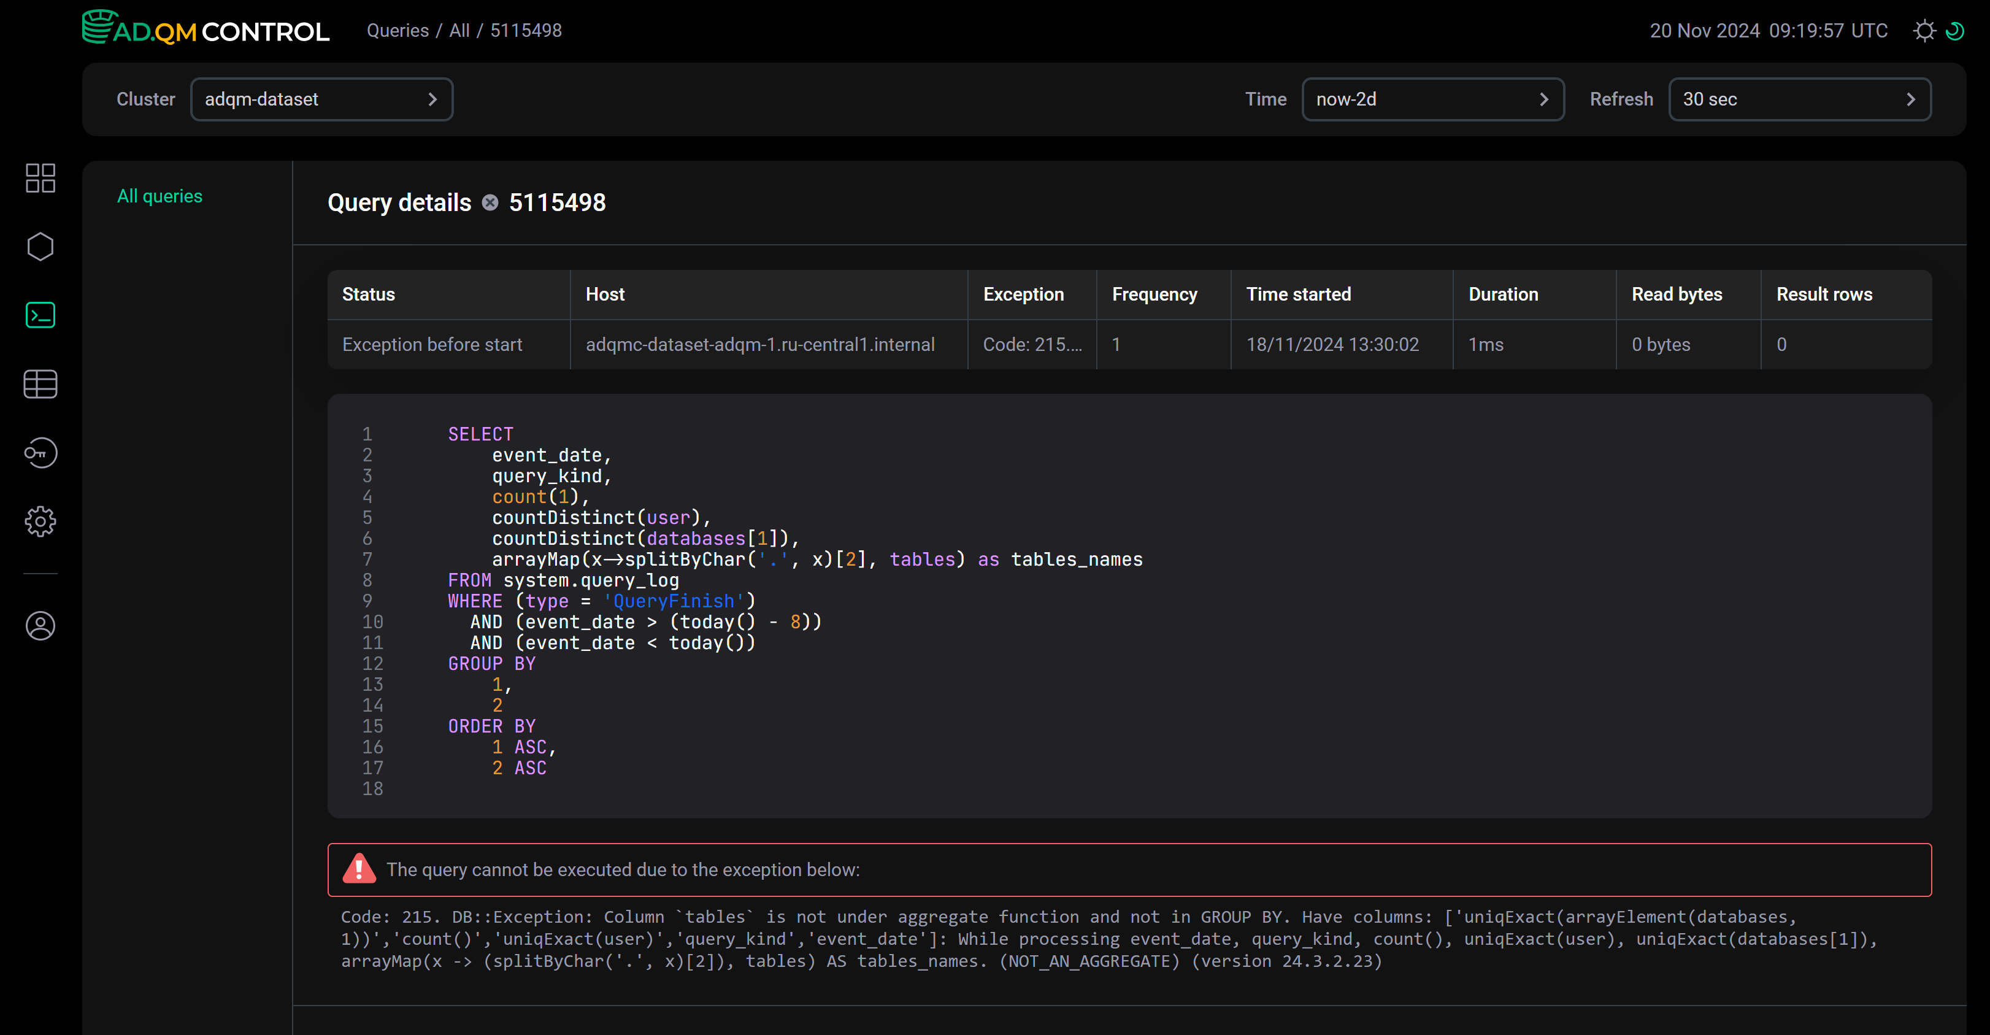Select the hexagon cluster nodes icon
The image size is (1990, 1035).
[x=39, y=245]
